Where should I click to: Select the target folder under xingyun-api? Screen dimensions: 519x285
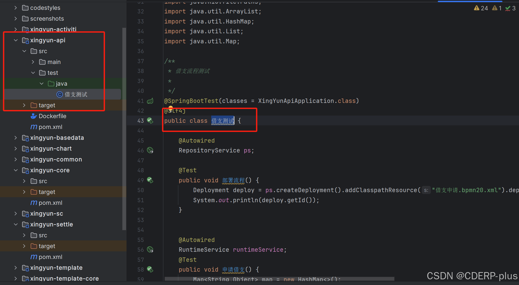[x=47, y=105]
